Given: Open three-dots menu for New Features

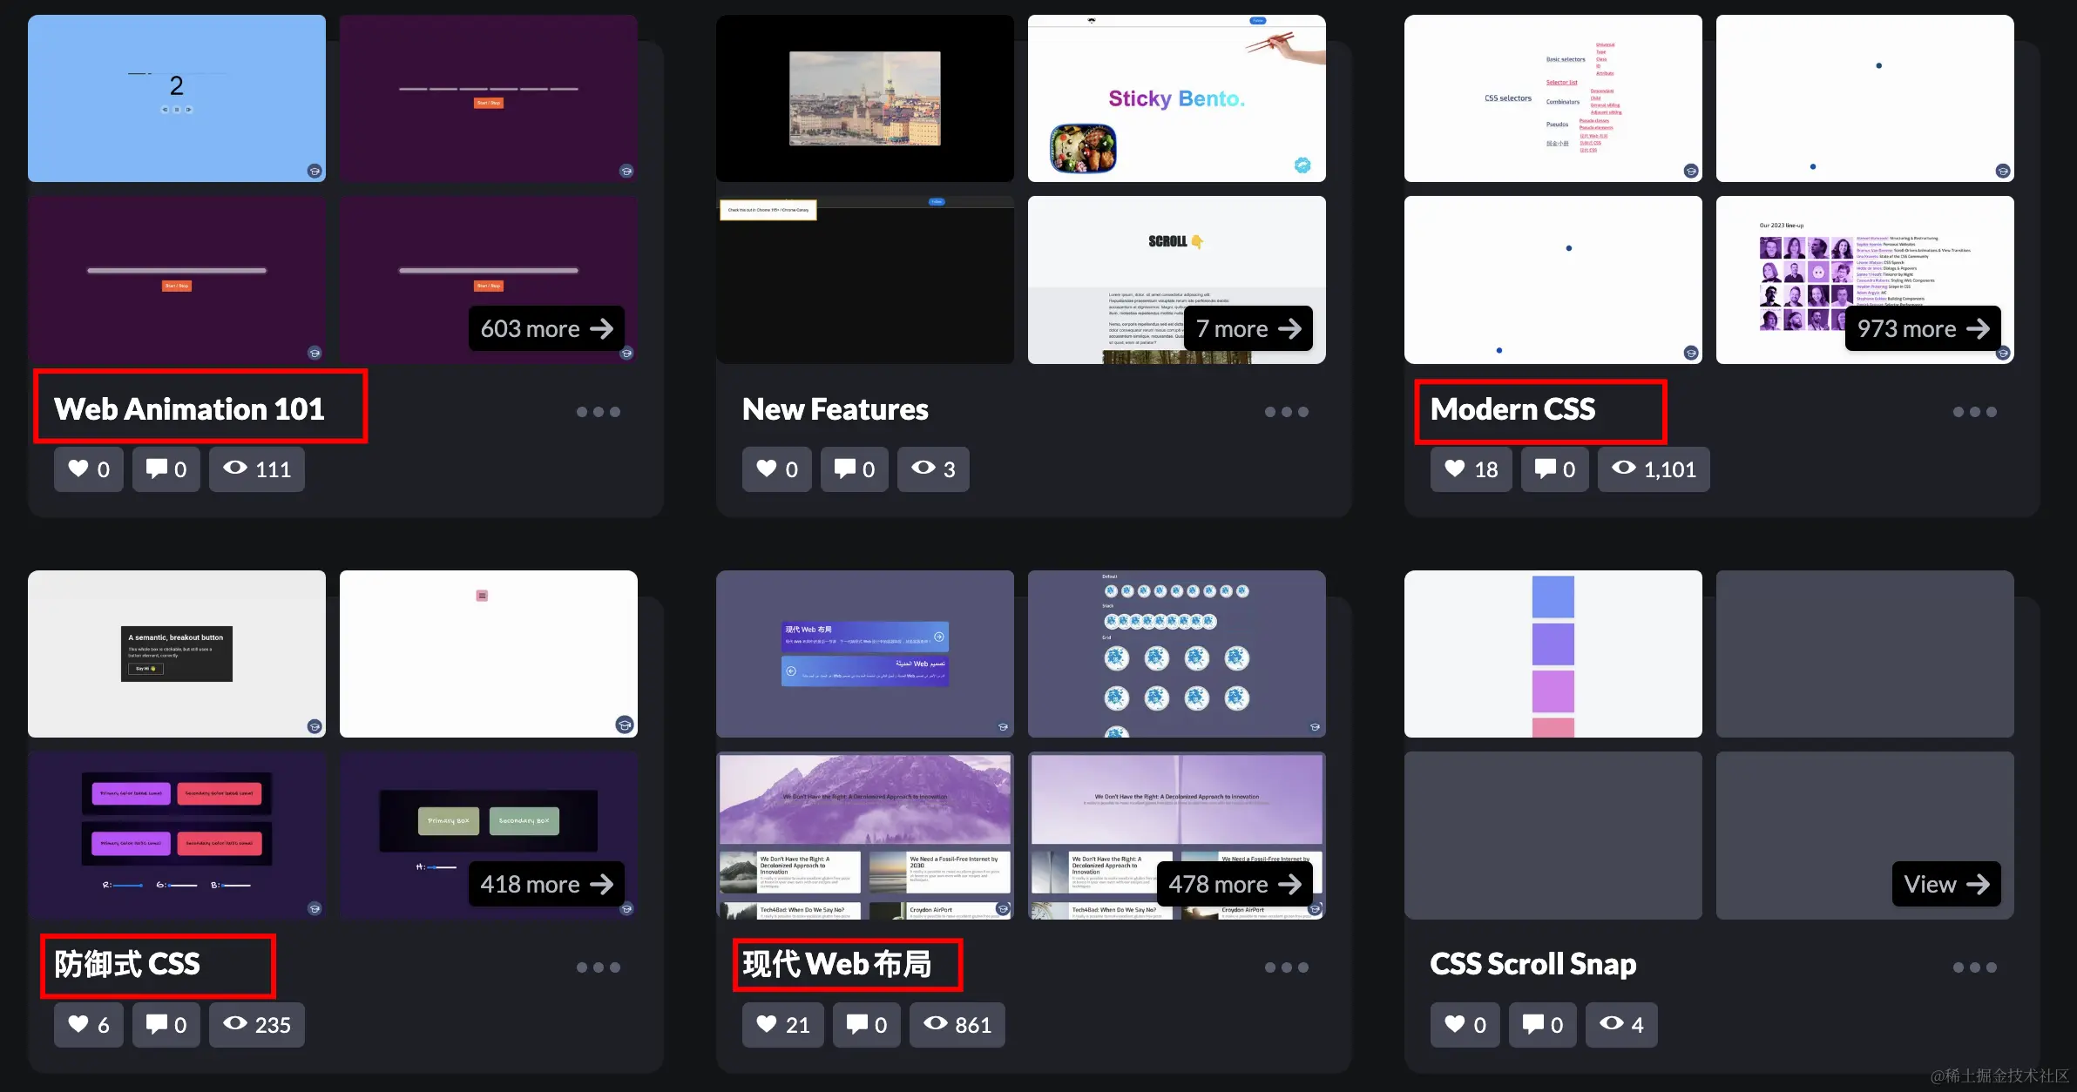Looking at the screenshot, I should point(1286,412).
